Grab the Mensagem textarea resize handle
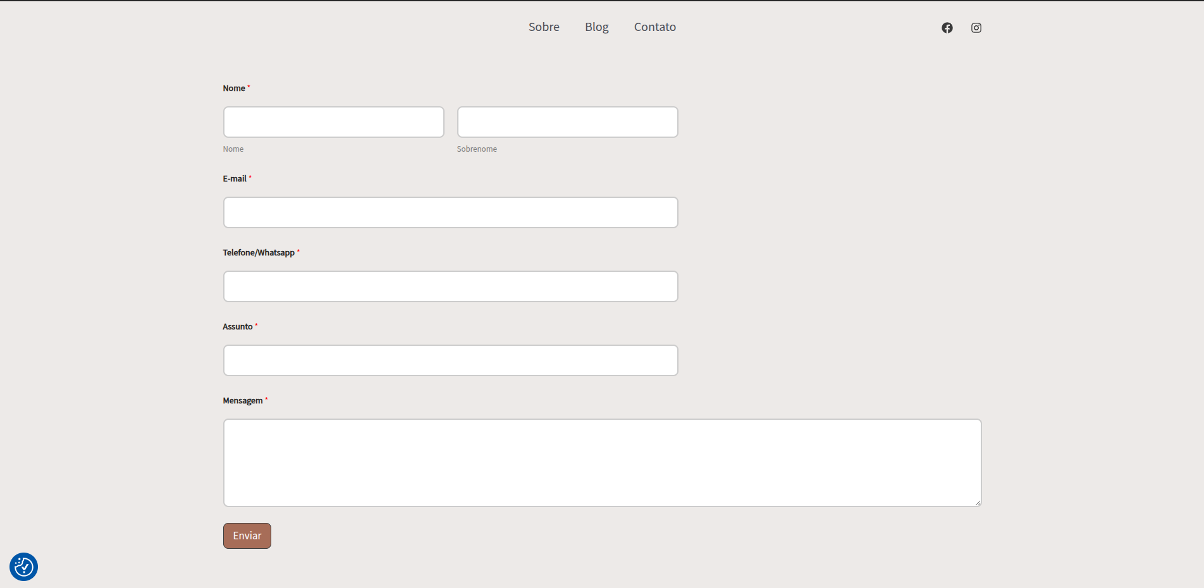This screenshot has width=1204, height=588. point(978,503)
